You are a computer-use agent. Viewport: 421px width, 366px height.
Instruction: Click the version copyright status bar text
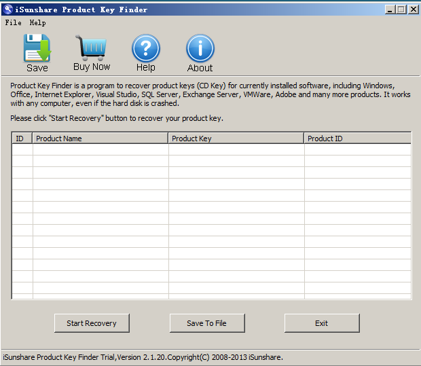[x=143, y=357]
